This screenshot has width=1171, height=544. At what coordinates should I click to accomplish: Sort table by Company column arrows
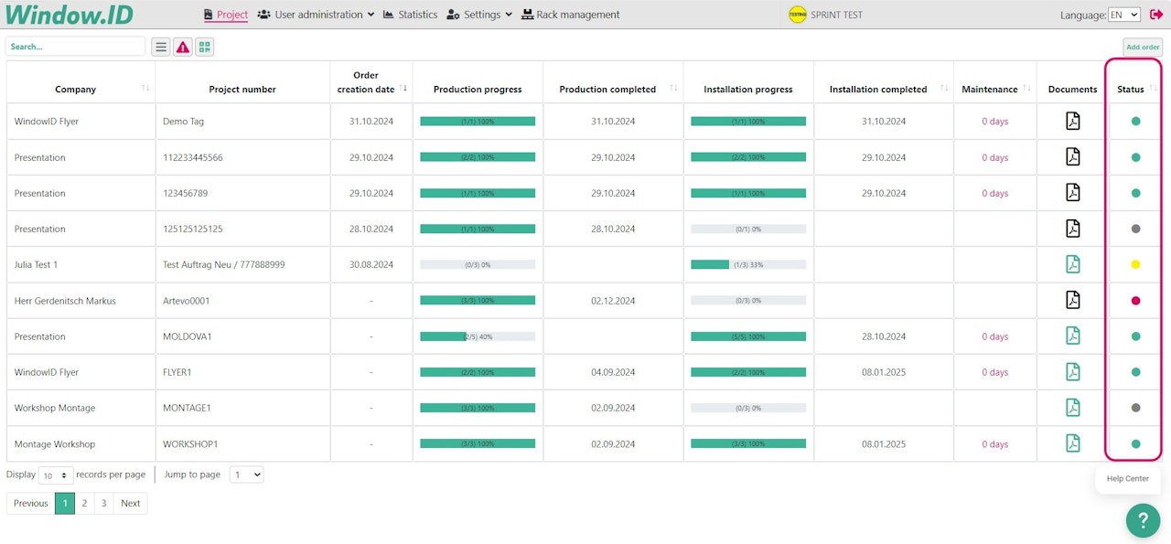pos(145,89)
